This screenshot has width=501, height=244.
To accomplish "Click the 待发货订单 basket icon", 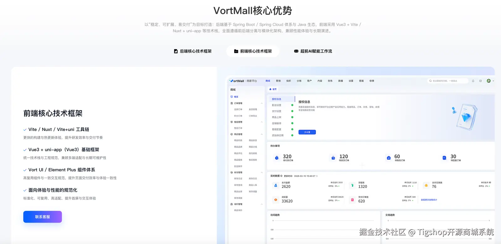I will 333,158.
